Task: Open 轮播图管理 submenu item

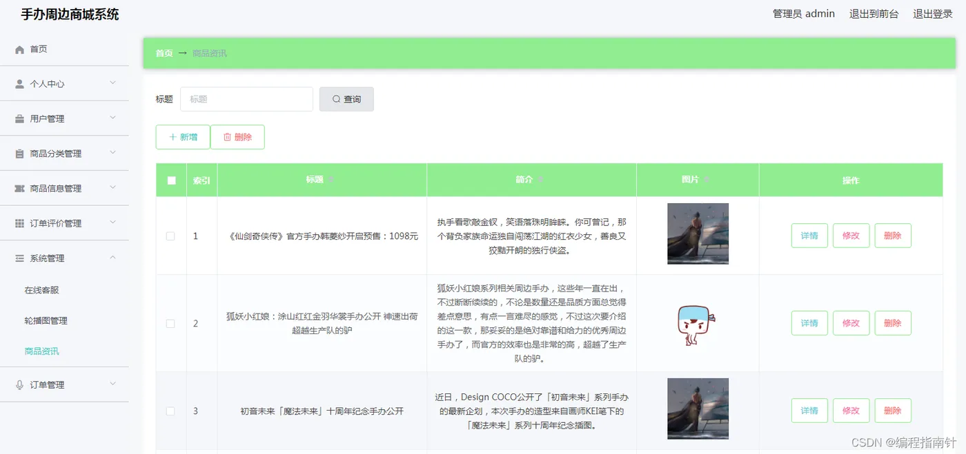Action: coord(46,320)
